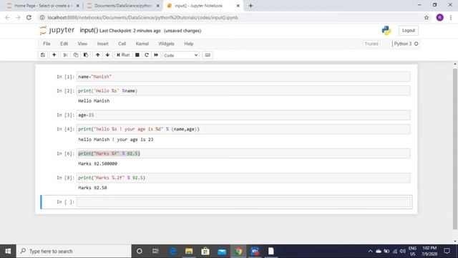Reload the current page
458x258 pixels.
coord(29,17)
